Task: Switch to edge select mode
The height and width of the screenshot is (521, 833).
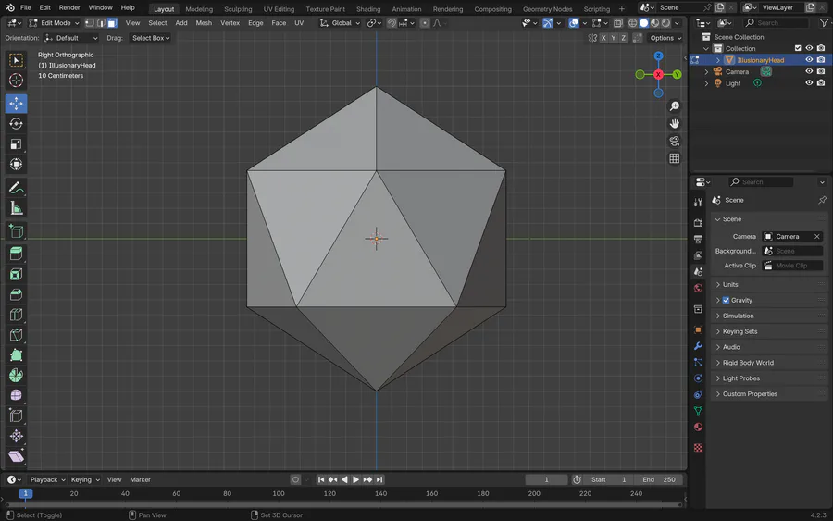Action: click(x=101, y=23)
